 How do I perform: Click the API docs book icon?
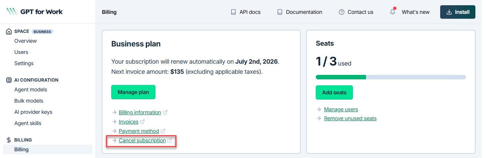(x=233, y=12)
